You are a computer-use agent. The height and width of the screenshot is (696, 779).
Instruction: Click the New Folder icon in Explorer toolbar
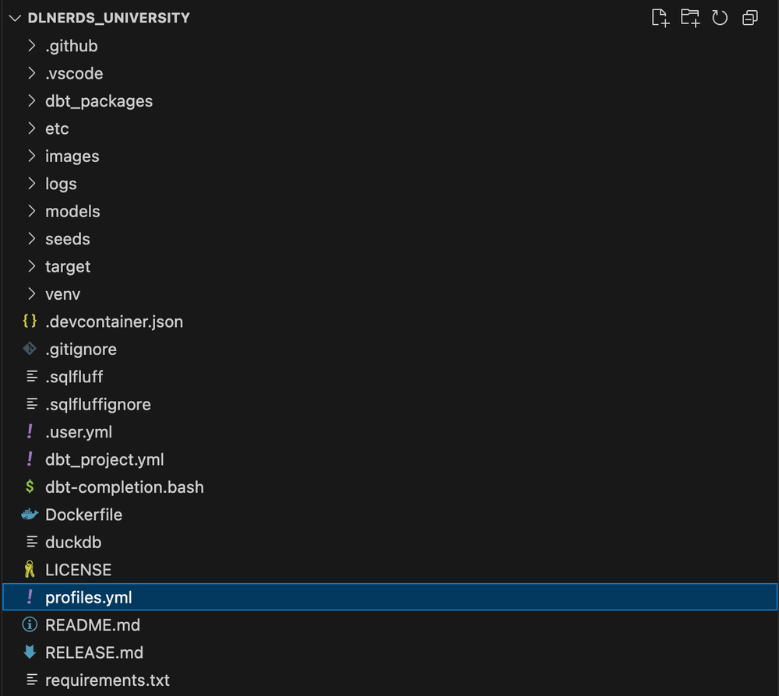tap(690, 17)
